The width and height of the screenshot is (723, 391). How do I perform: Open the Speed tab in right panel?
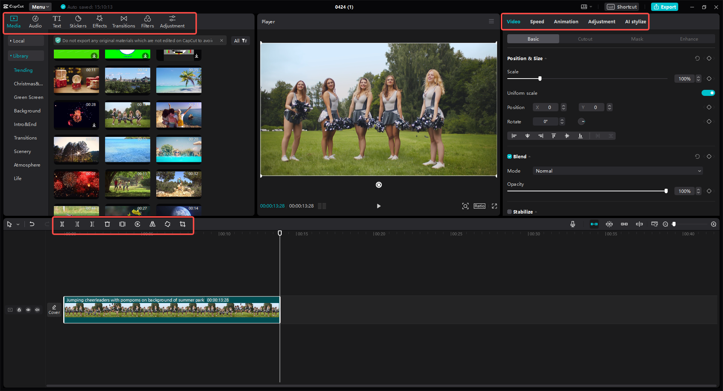coord(537,21)
